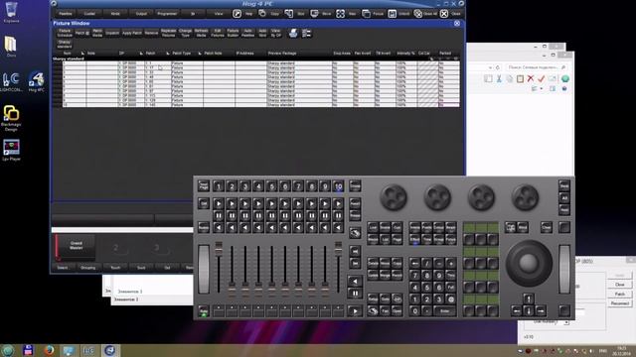Pause master 5 on the playback section
Image resolution: width=636 pixels, height=357 pixels.
(x=271, y=216)
